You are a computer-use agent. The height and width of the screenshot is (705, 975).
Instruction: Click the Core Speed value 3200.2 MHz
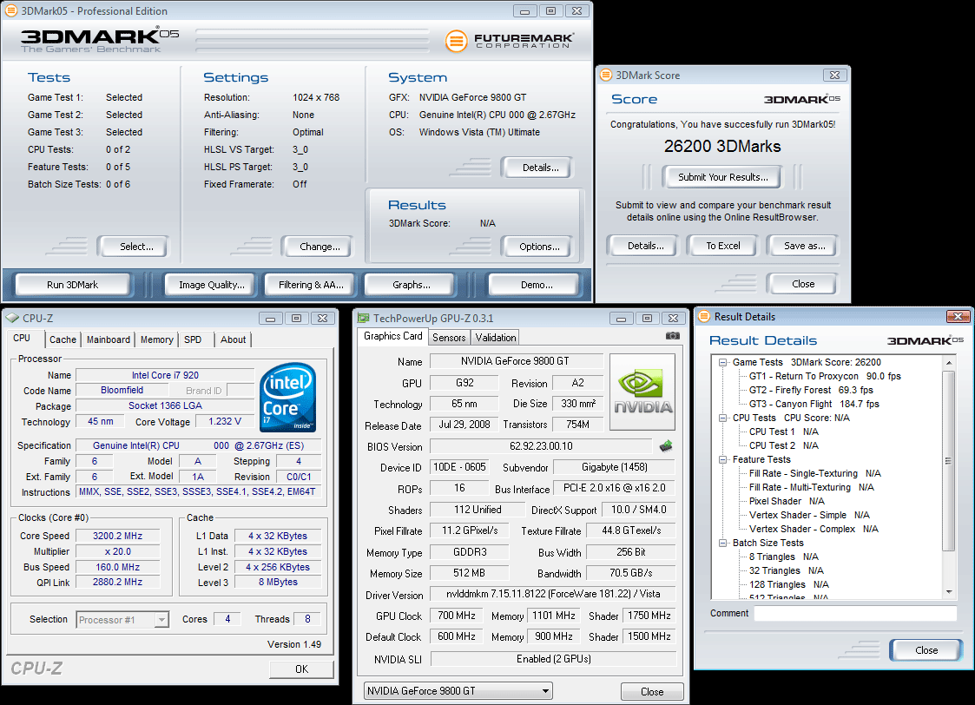tap(117, 536)
